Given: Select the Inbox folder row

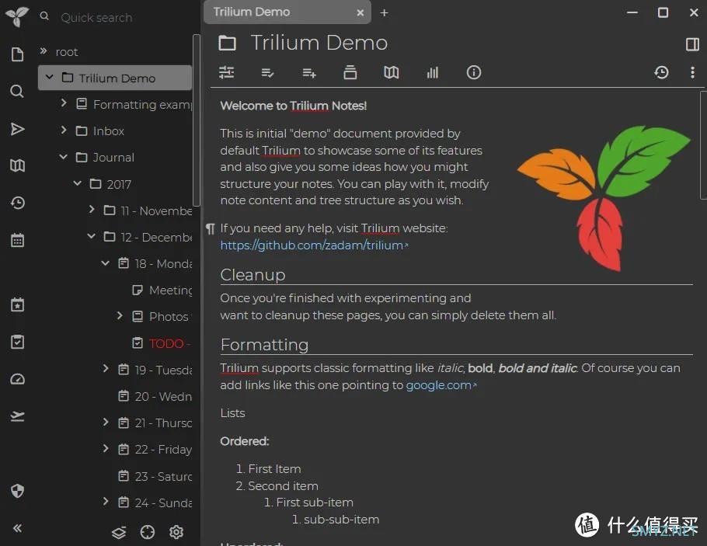Looking at the screenshot, I should pyautogui.click(x=116, y=130).
